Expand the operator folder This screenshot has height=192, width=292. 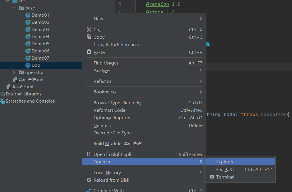[14, 72]
